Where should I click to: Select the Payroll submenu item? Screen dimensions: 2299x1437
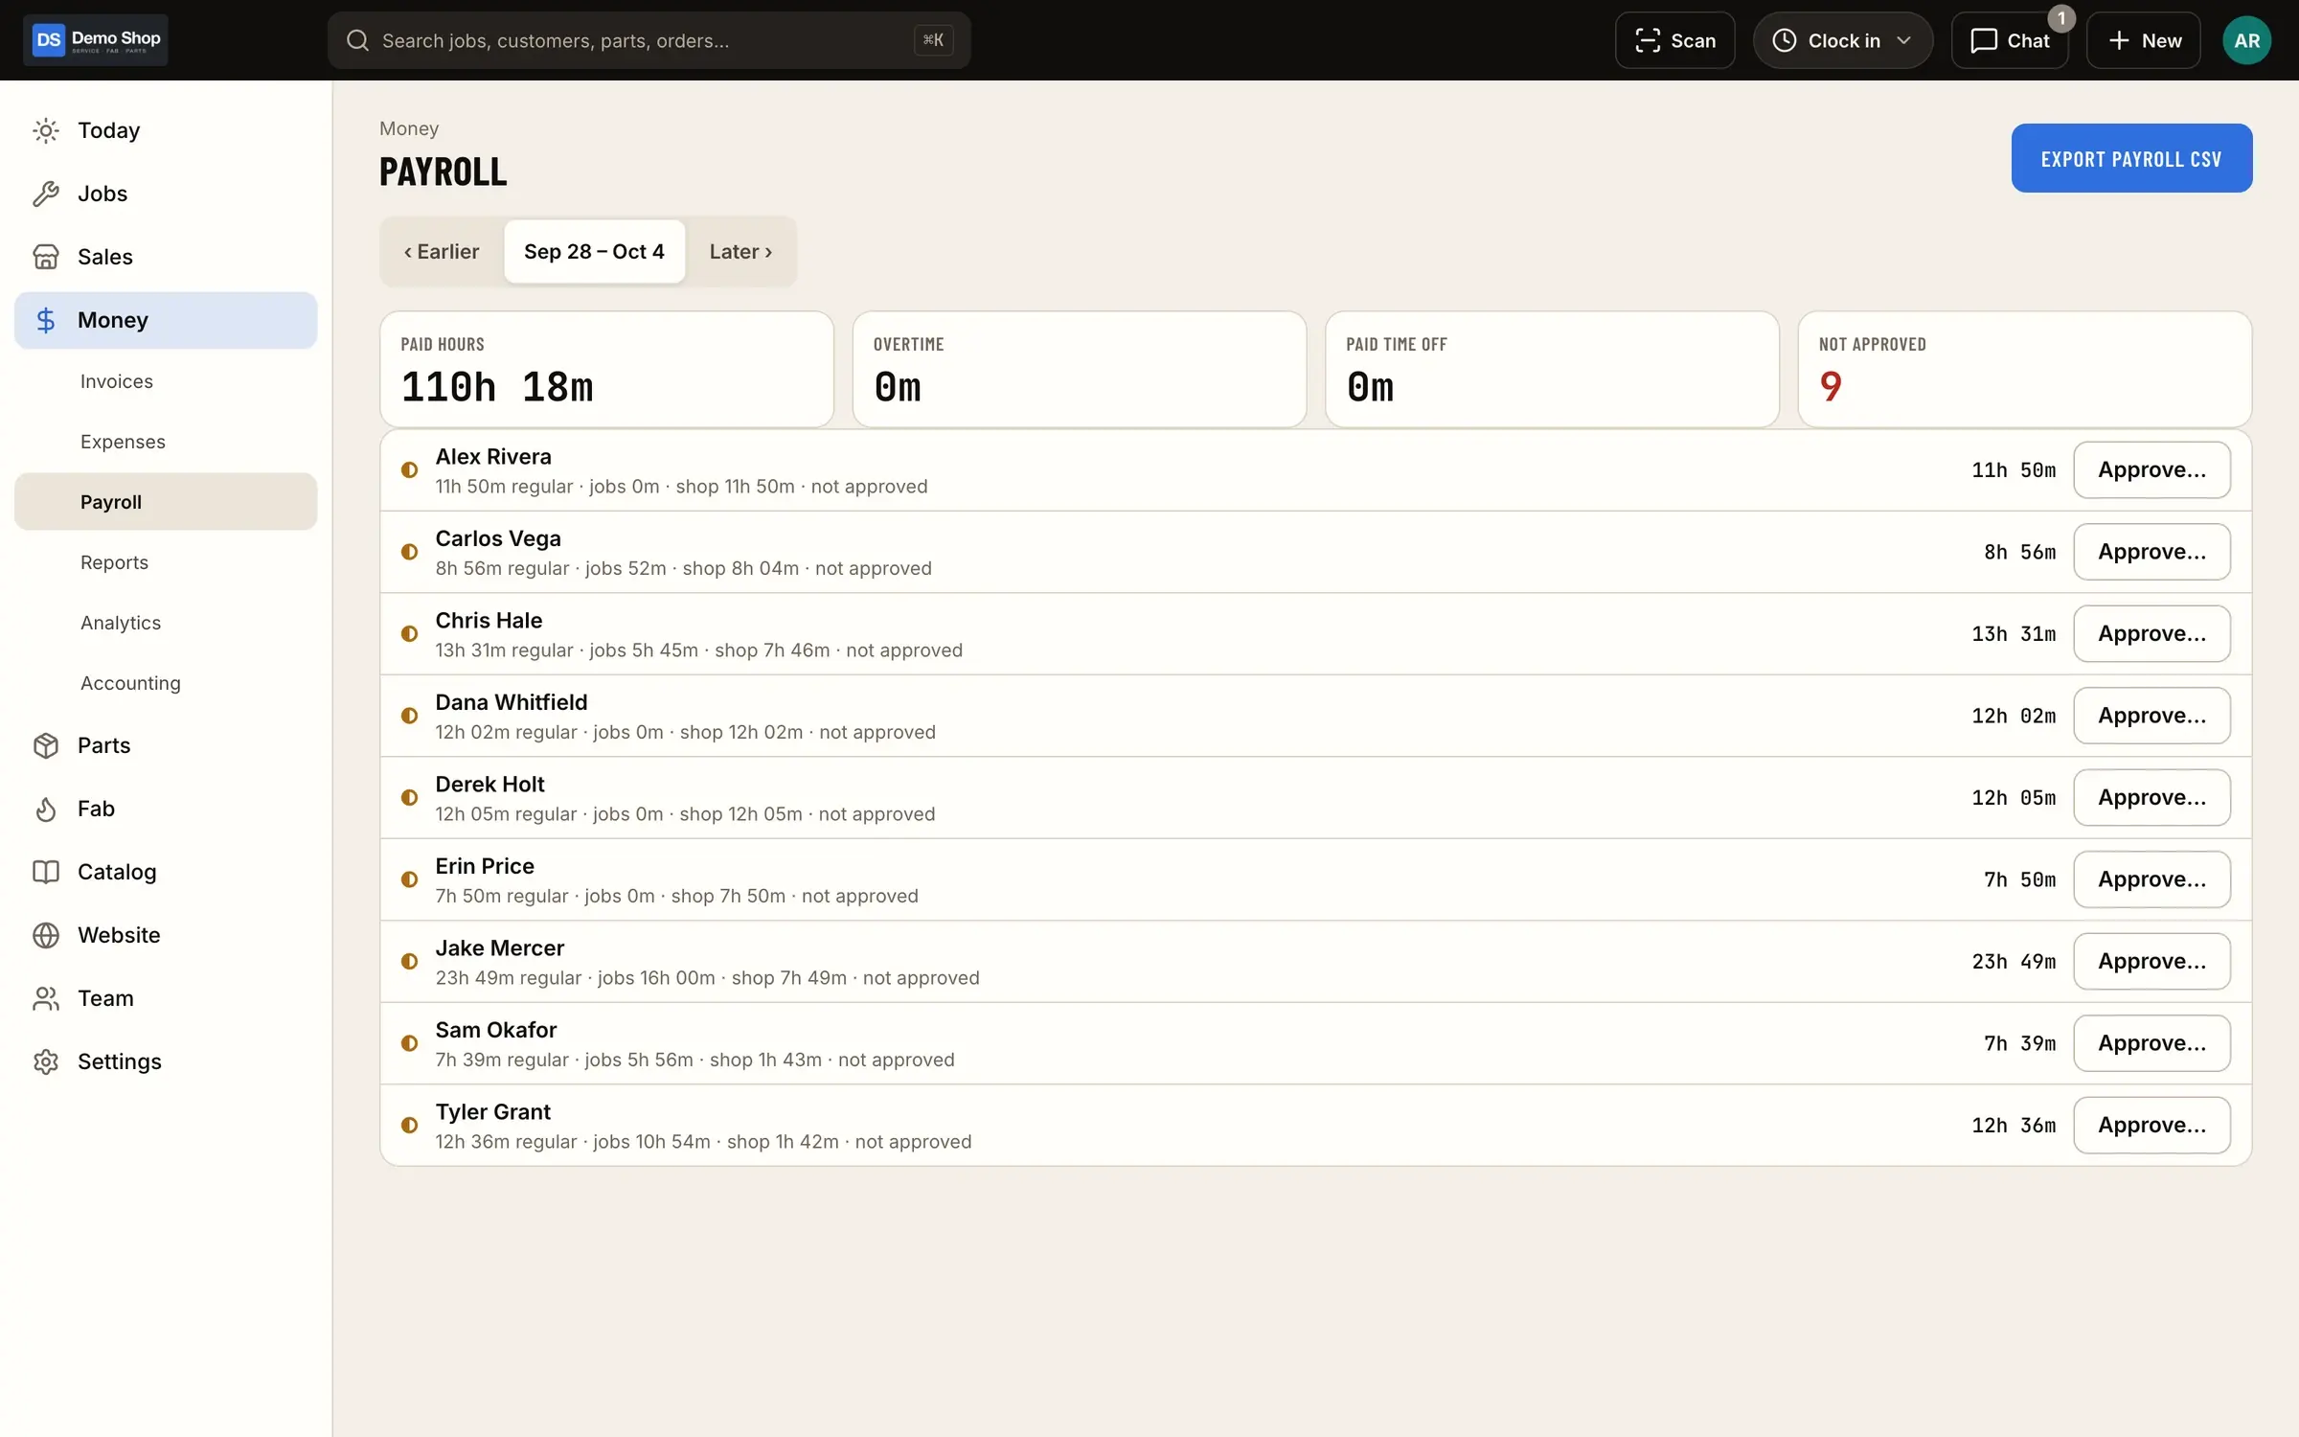[x=166, y=502]
